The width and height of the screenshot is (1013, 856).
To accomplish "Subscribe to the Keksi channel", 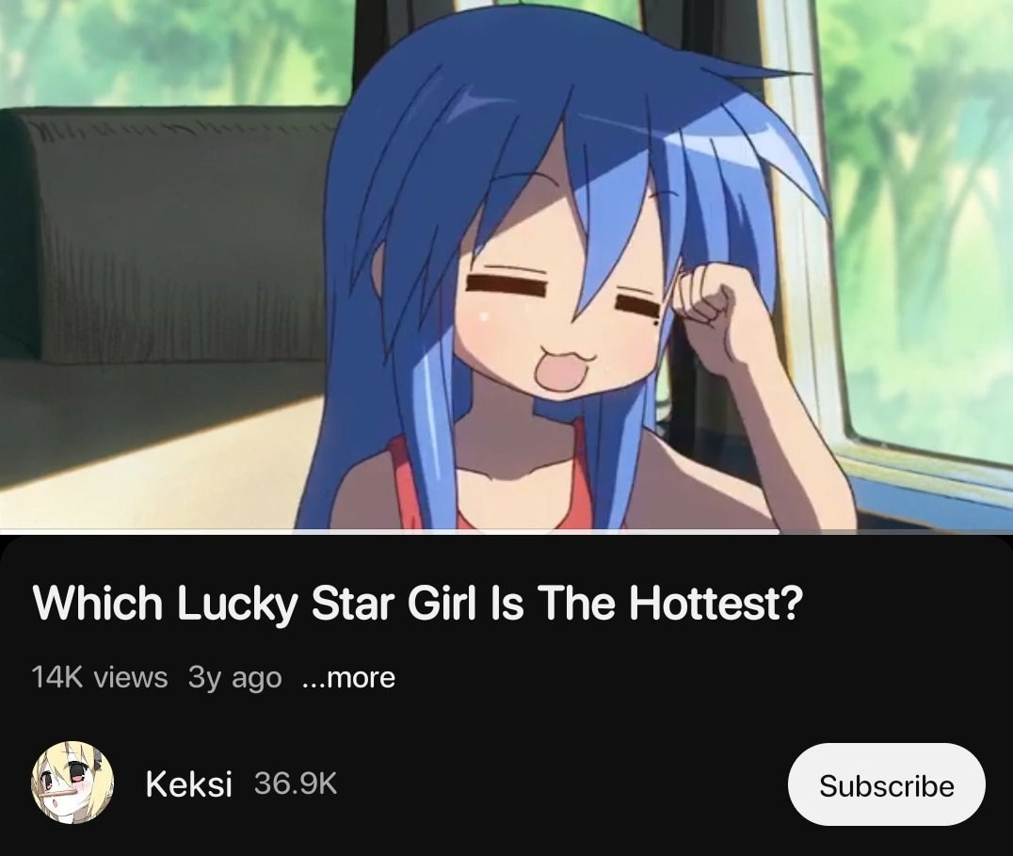I will [887, 784].
